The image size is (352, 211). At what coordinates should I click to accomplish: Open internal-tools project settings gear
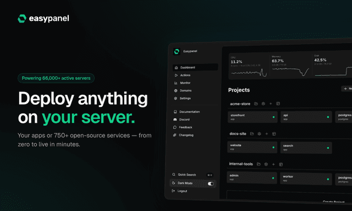[266, 164]
